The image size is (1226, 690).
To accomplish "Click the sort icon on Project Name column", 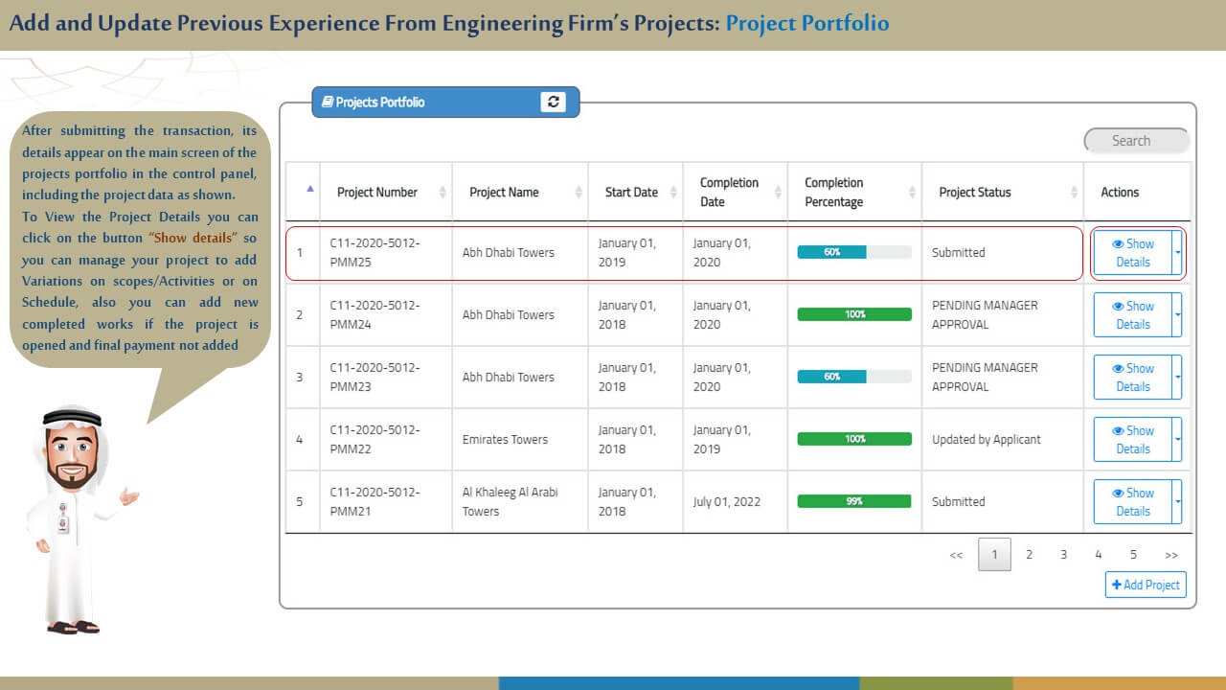I will [579, 193].
